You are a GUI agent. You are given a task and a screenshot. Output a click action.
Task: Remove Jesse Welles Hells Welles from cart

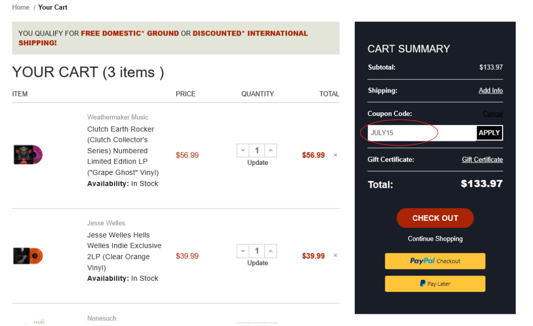[335, 255]
